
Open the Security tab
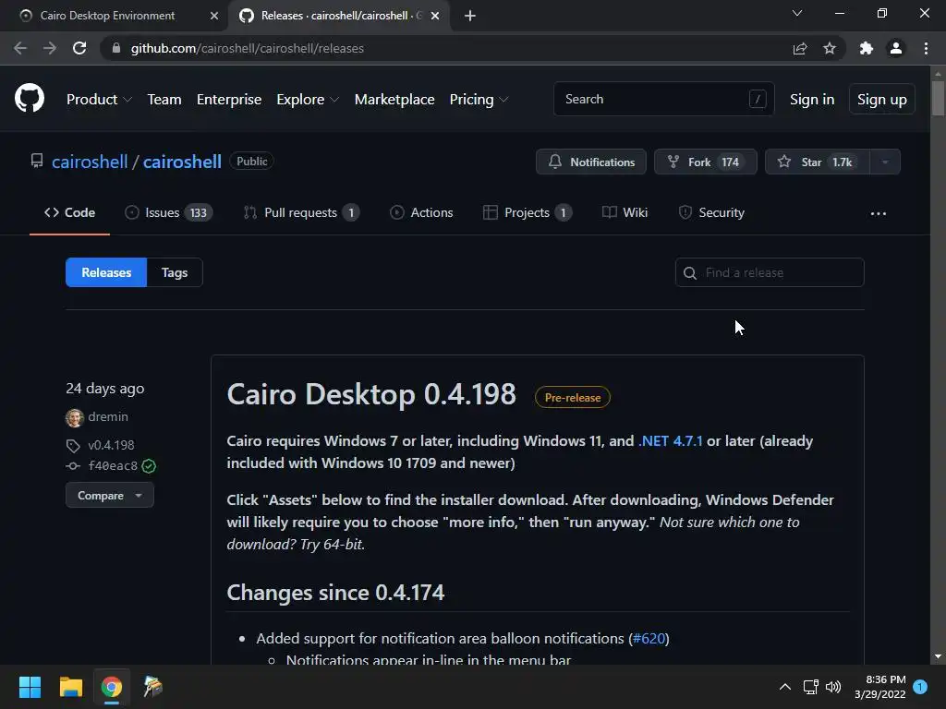(x=711, y=213)
